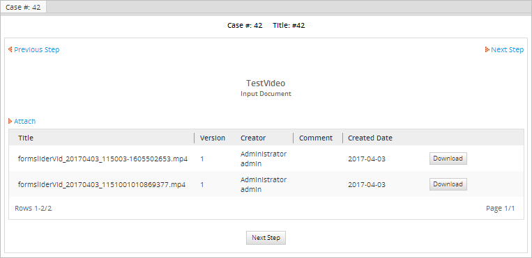The image size is (532, 258).
Task: Click the Rows 1-2/2 pager text
Action: point(33,208)
